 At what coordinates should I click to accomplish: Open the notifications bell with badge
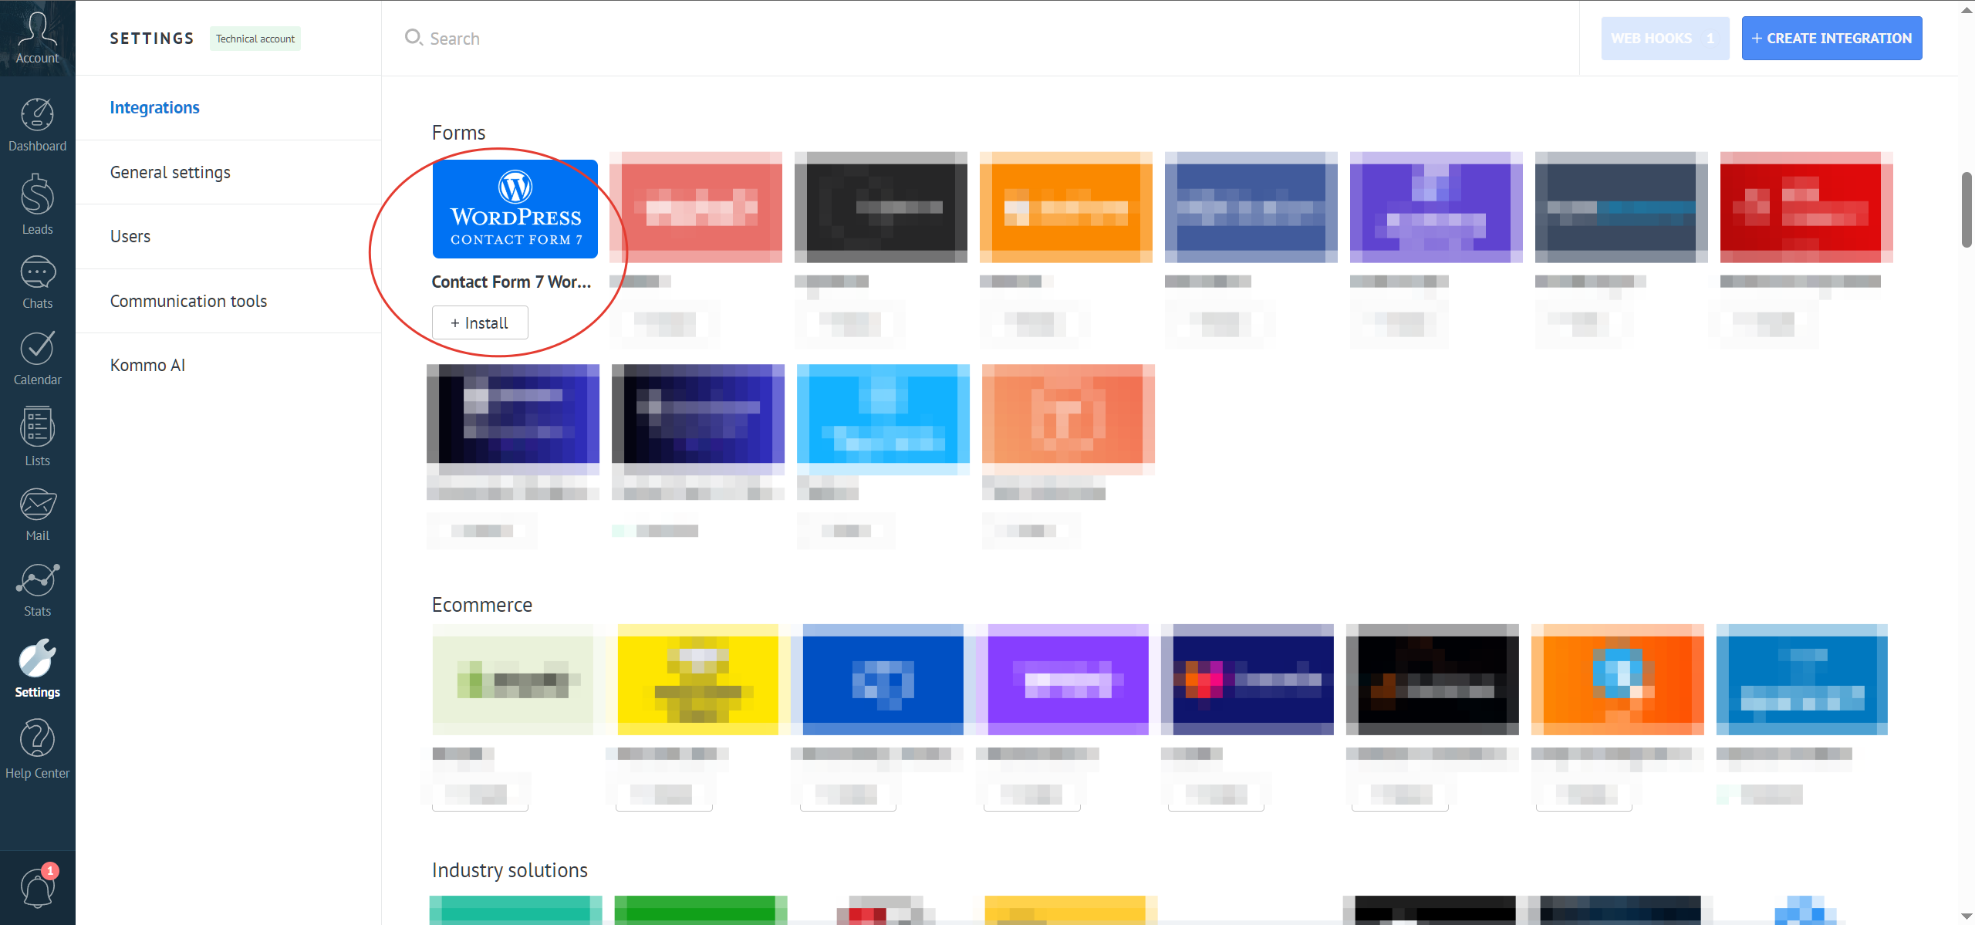pyautogui.click(x=37, y=887)
